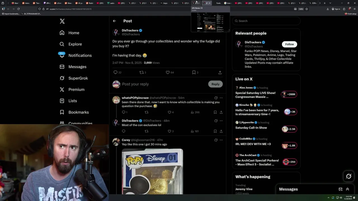
Task: Compose new message in Messages drawer
Action: click(x=340, y=189)
